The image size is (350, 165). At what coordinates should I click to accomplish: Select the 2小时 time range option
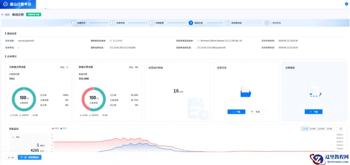(x=305, y=129)
